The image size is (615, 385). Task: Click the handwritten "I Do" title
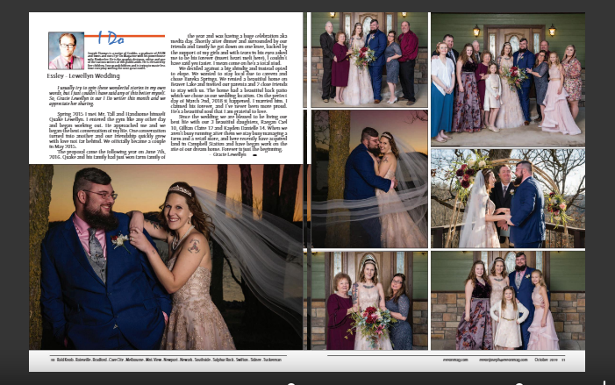pyautogui.click(x=112, y=38)
